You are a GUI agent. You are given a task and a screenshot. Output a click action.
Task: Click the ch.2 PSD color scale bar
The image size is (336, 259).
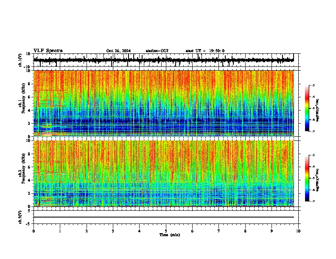[307, 178]
